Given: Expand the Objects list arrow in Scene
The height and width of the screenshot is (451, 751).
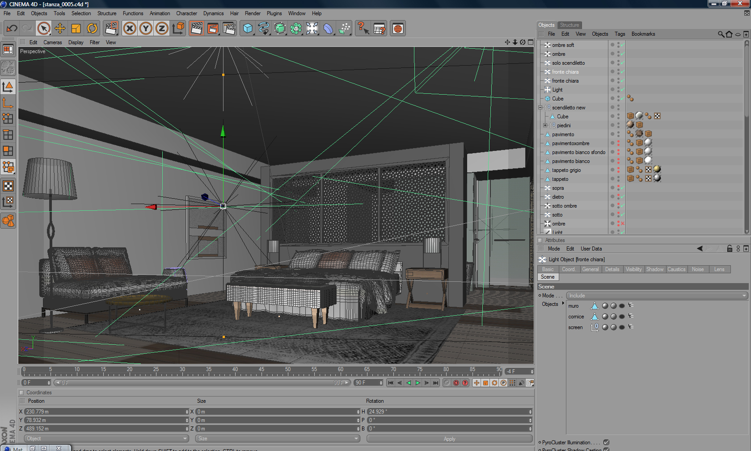Looking at the screenshot, I should 563,304.
